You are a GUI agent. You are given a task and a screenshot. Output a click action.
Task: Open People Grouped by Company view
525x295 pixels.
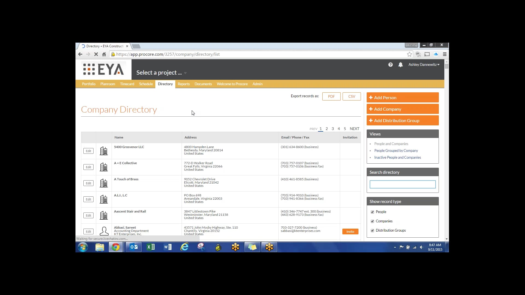pos(396,151)
